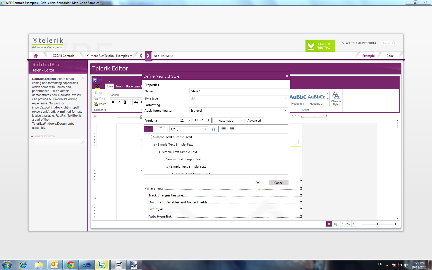Switch to the Page Layout ribbon tab
432x270 pixels.
coord(134,86)
